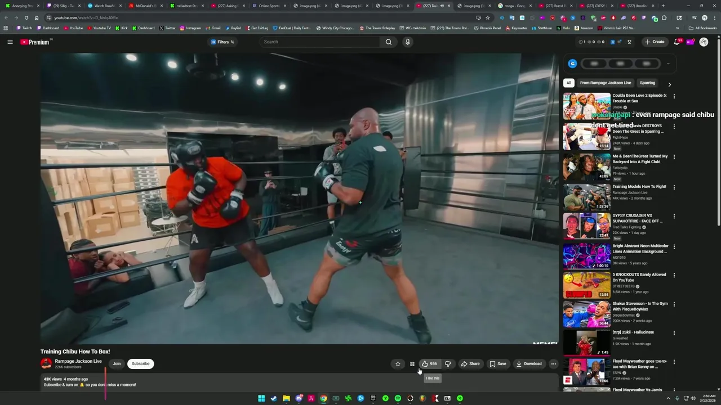Open Rampage Jackson Live channel avatar
This screenshot has width=721, height=405.
point(46,363)
